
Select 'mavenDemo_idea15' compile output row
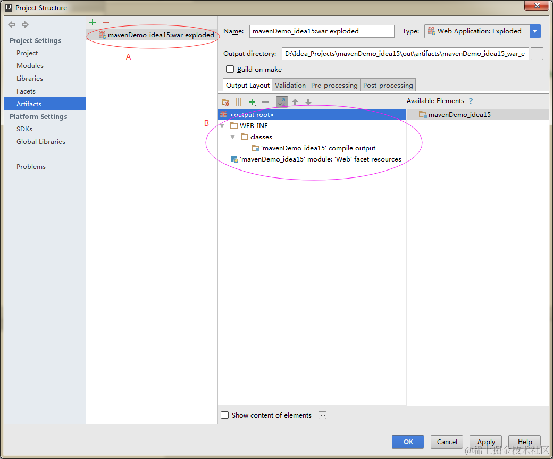[312, 148]
